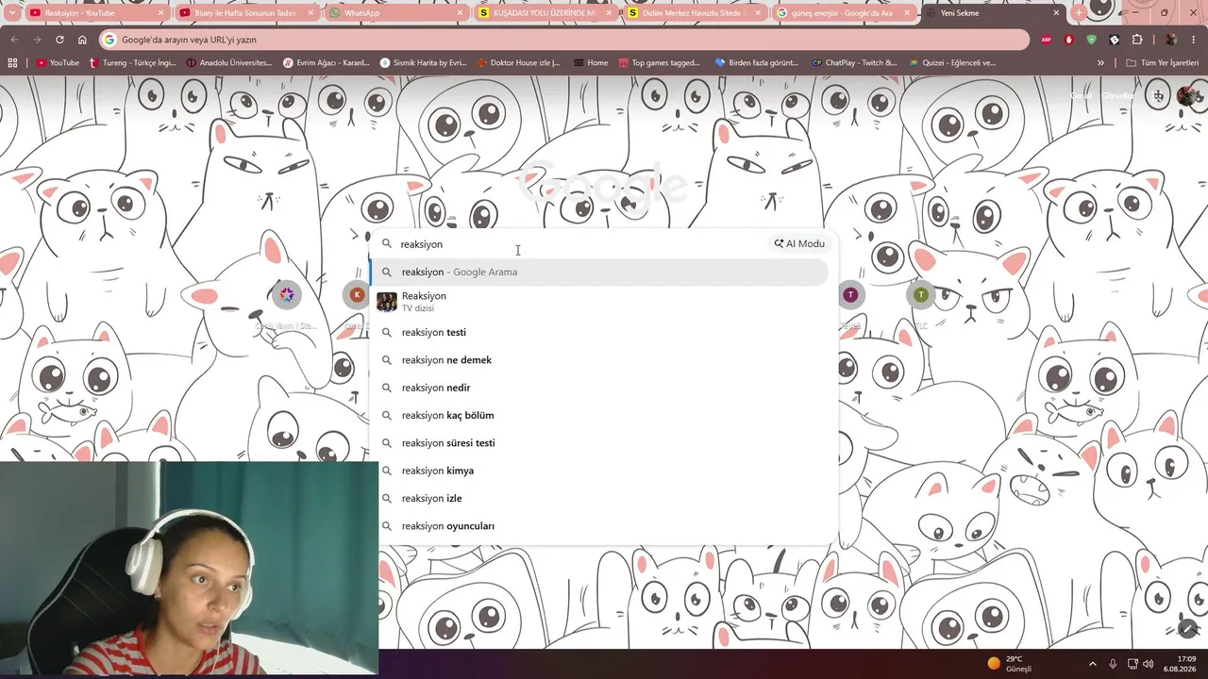Open the red hand blocker extension icon

pos(1069,40)
